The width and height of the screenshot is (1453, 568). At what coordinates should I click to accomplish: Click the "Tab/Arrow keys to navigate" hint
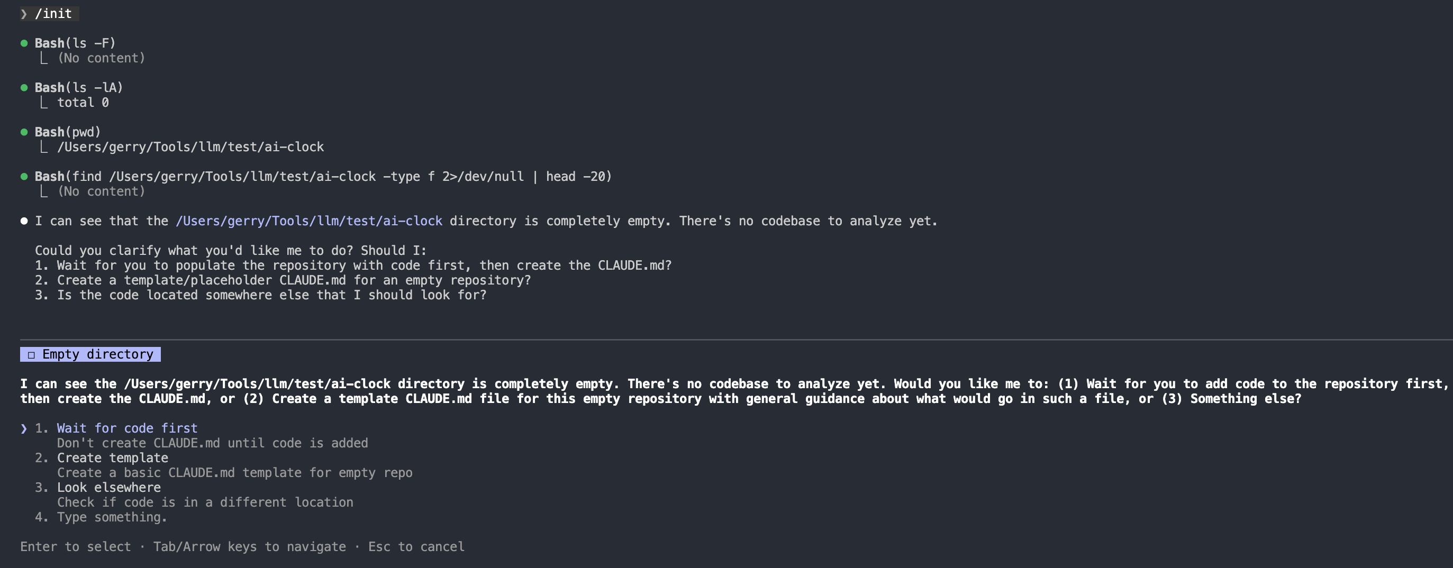click(249, 547)
